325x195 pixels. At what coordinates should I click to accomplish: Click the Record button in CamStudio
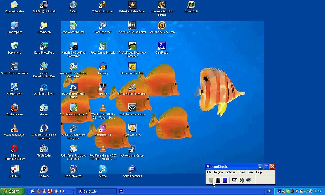coord(211,180)
